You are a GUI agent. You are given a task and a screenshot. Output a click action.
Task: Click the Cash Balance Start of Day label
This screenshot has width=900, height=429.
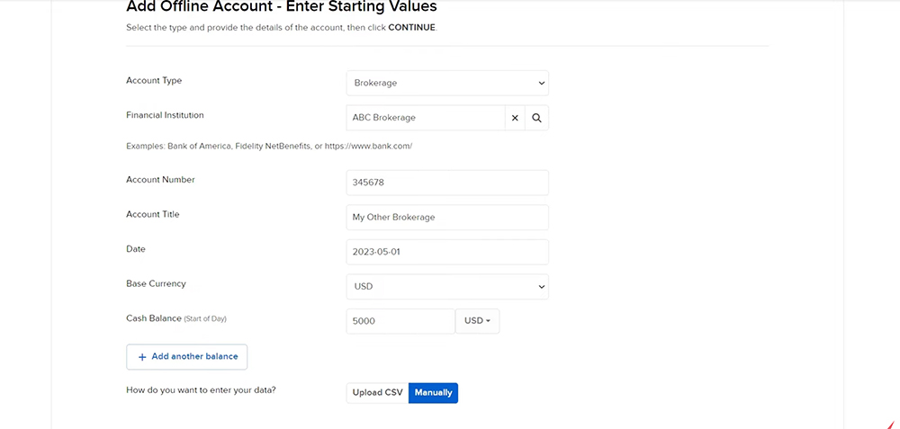176,318
